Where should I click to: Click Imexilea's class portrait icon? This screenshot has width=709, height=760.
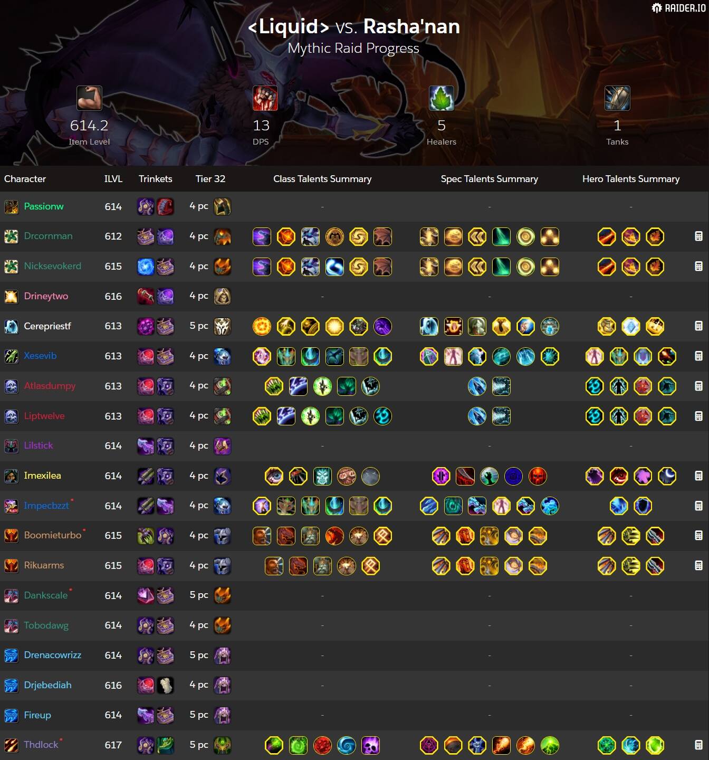tap(11, 476)
